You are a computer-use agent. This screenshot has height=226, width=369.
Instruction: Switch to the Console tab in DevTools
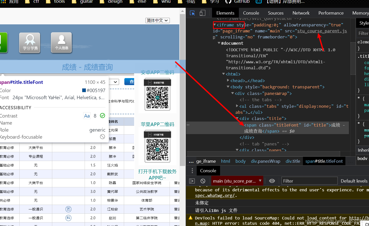(251, 13)
